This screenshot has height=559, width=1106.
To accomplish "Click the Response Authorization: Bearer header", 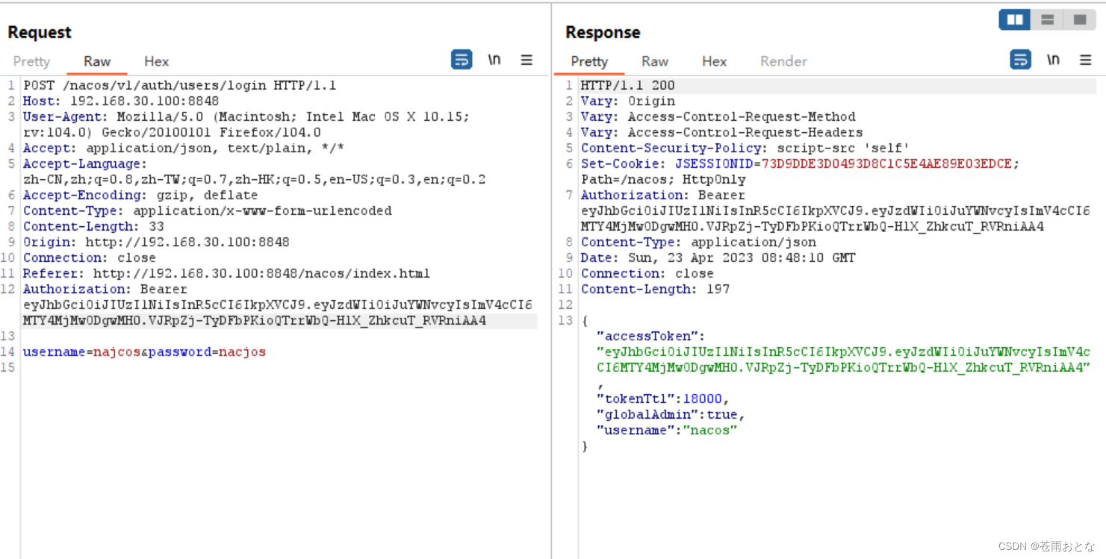I will (663, 195).
